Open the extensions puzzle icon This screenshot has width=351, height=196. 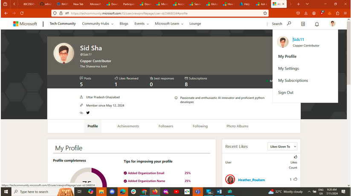coord(337,13)
